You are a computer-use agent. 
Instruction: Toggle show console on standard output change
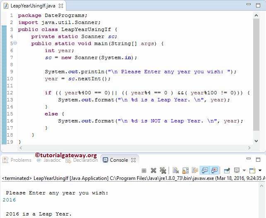point(205,170)
